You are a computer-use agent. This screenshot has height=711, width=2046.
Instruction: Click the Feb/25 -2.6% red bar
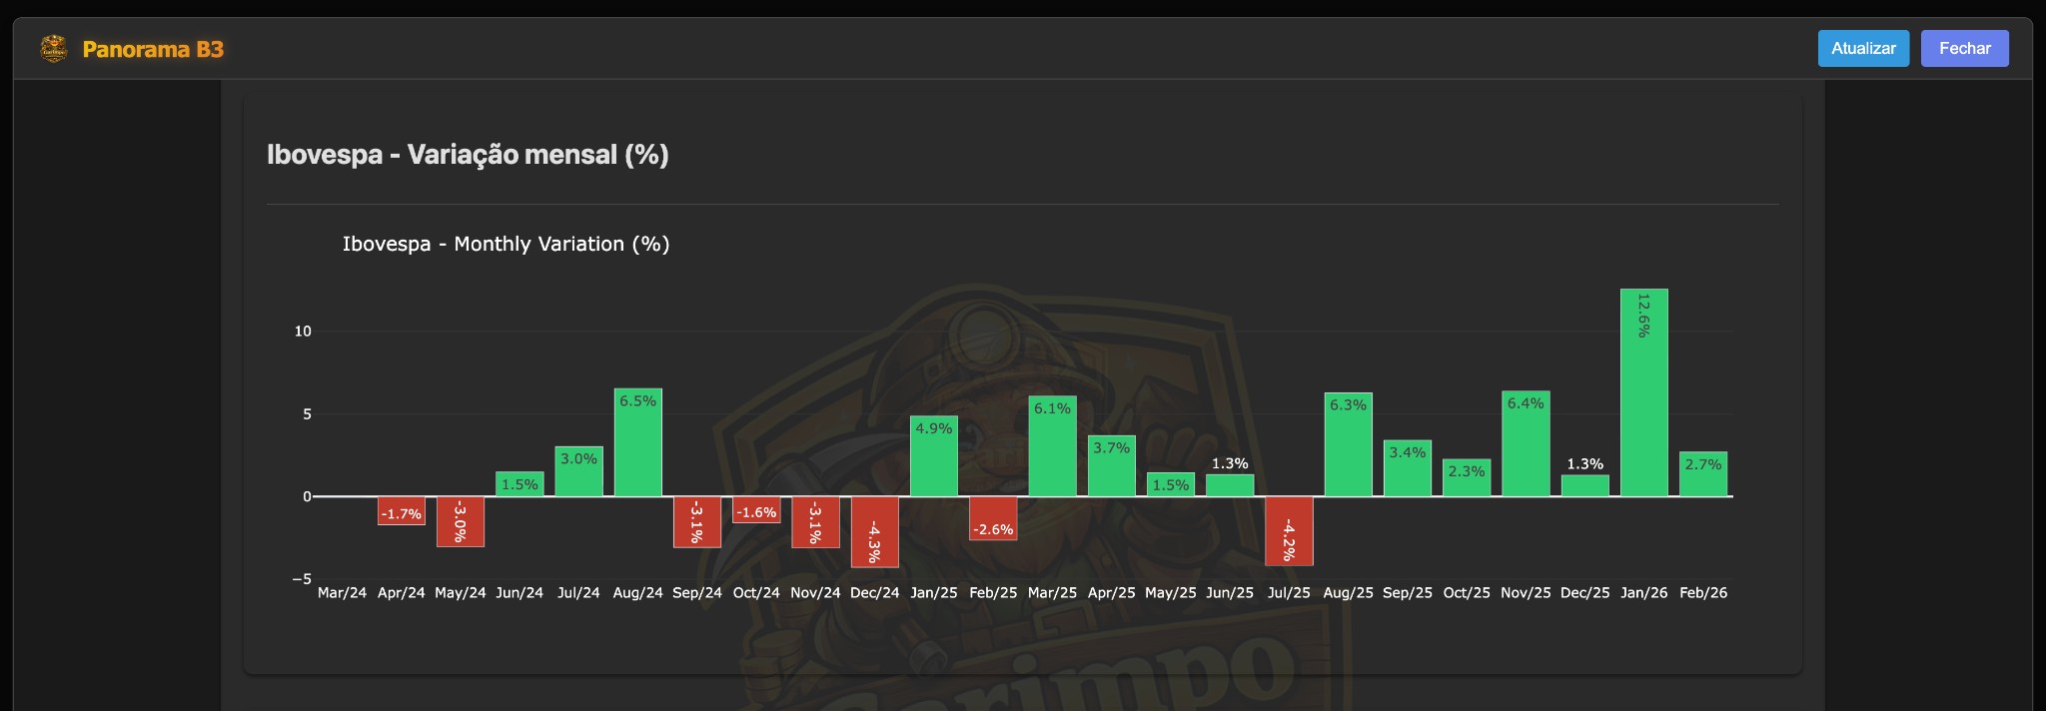(993, 518)
